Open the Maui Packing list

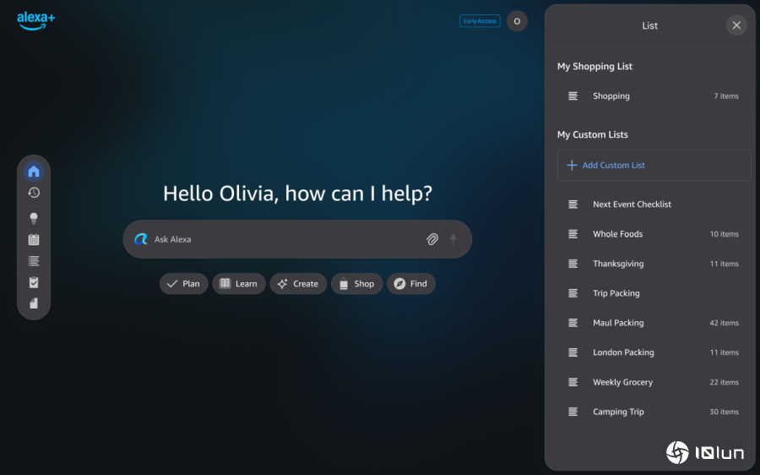[617, 323]
